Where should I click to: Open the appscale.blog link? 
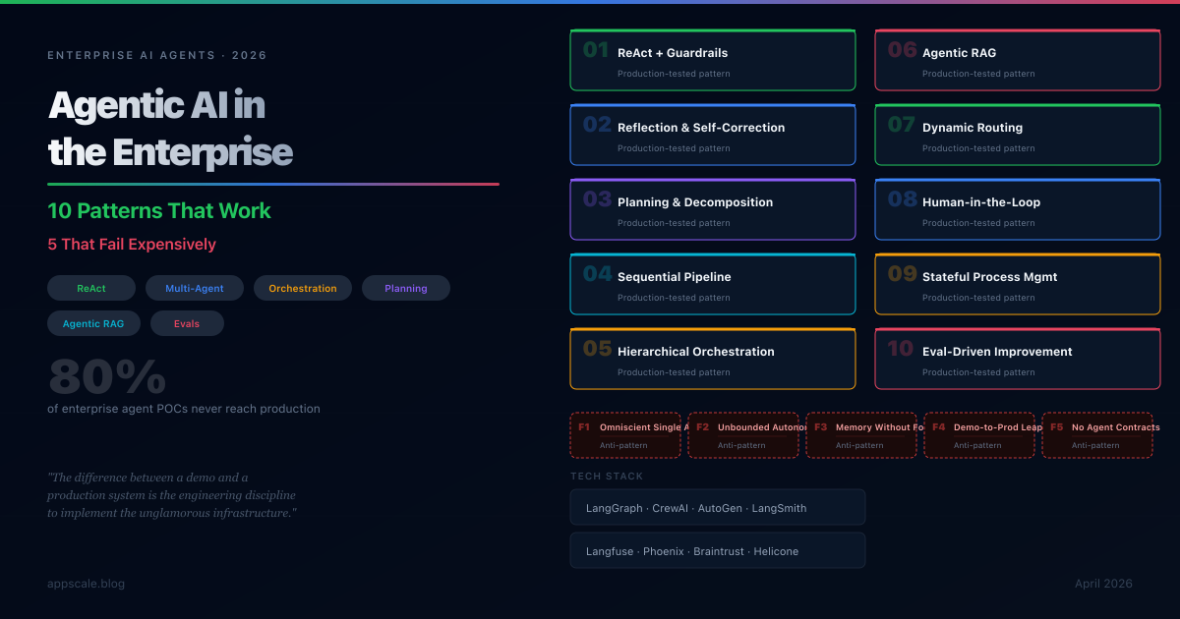[86, 584]
